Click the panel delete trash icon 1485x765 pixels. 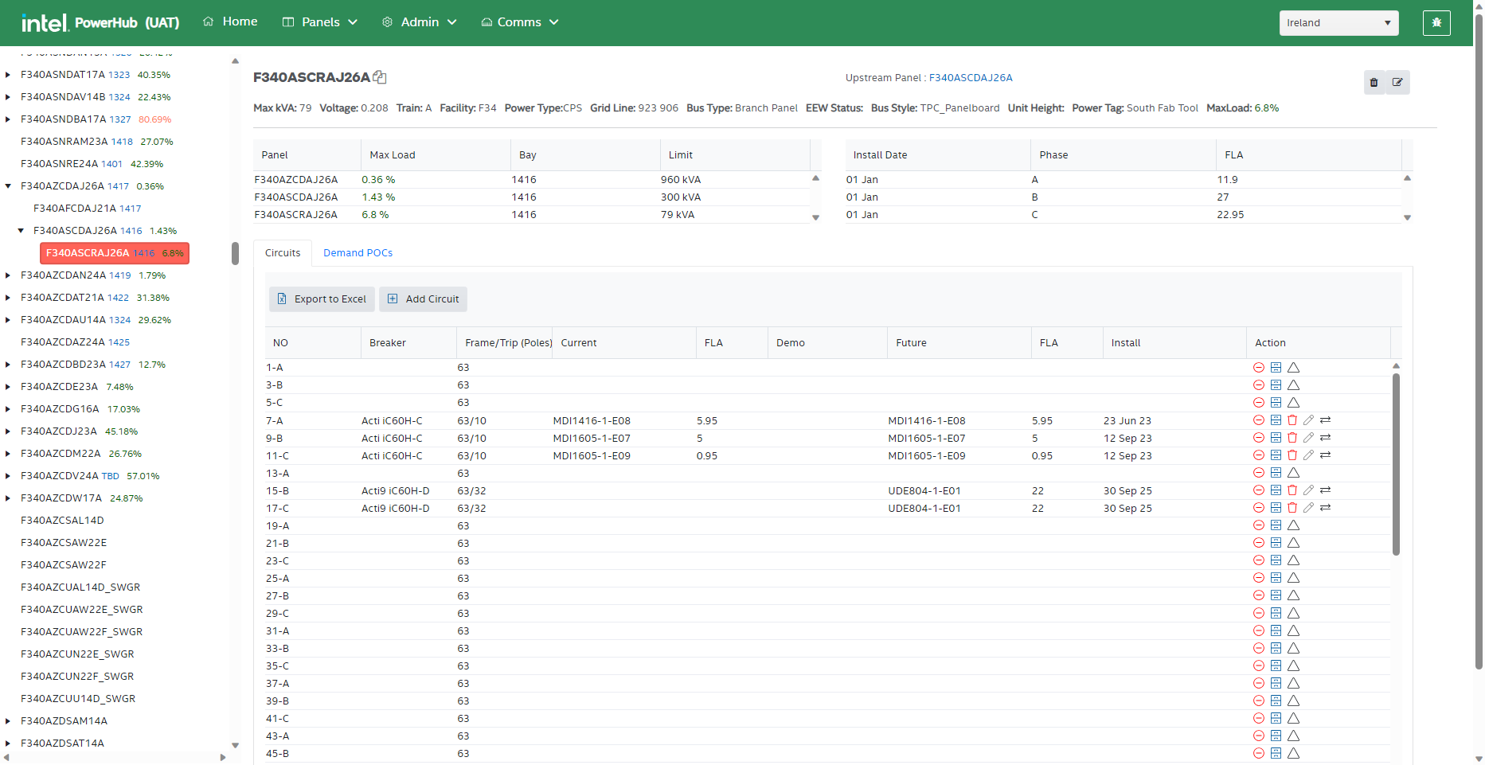pos(1374,83)
